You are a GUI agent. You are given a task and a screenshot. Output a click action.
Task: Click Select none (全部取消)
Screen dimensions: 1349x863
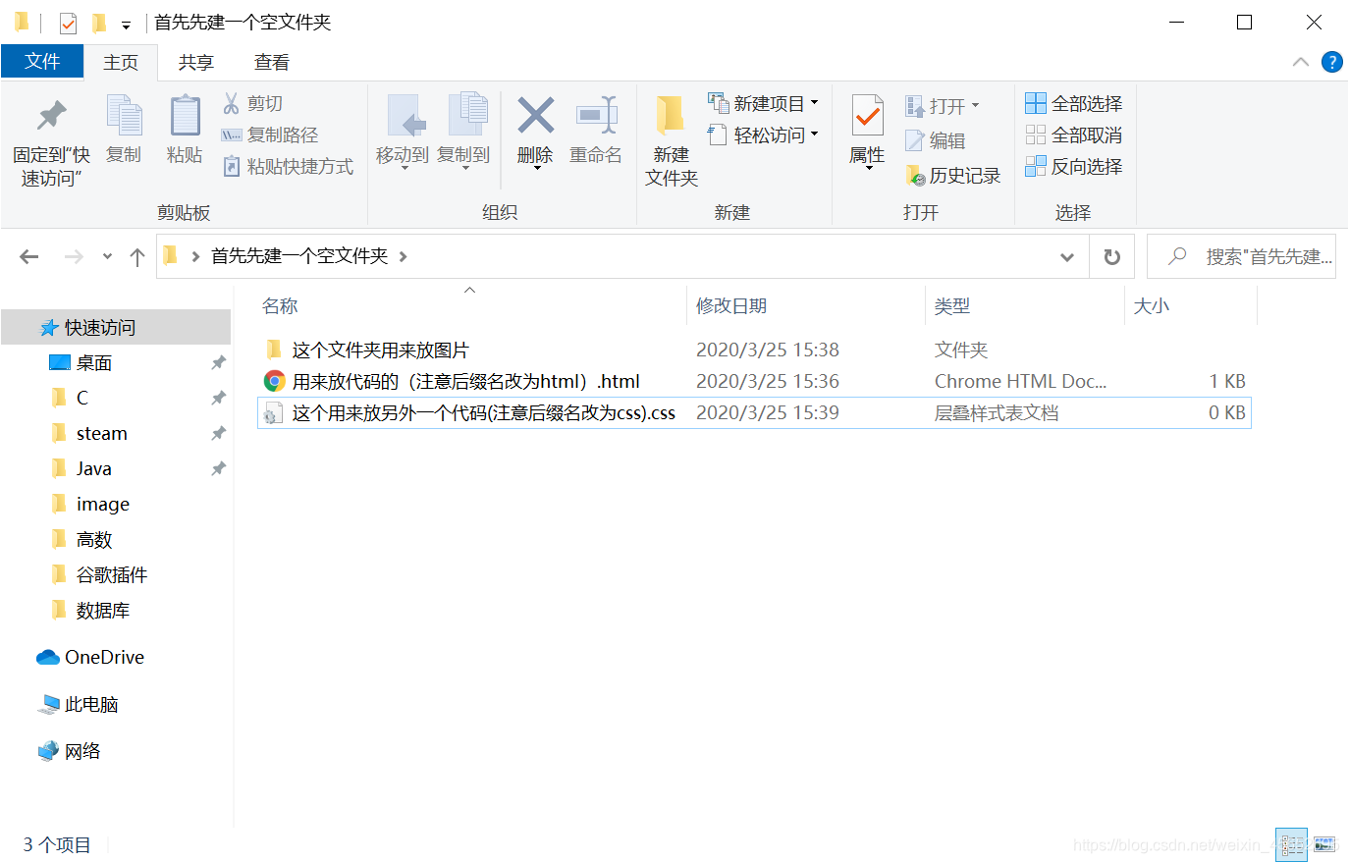click(1074, 135)
